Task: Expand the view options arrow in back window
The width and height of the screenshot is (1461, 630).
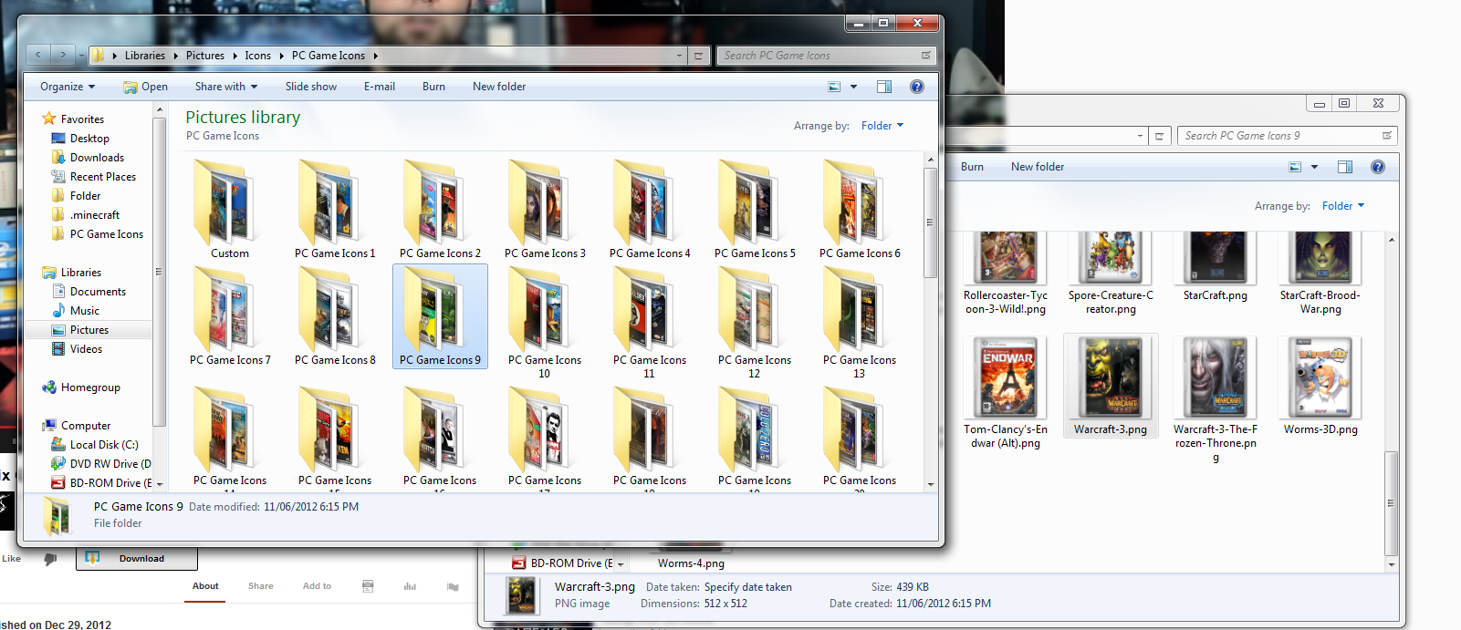Action: tap(1315, 167)
